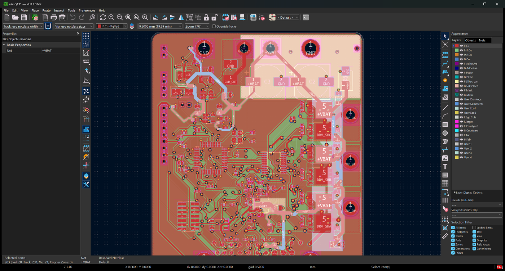Open the Inspect menu

[x=59, y=10]
